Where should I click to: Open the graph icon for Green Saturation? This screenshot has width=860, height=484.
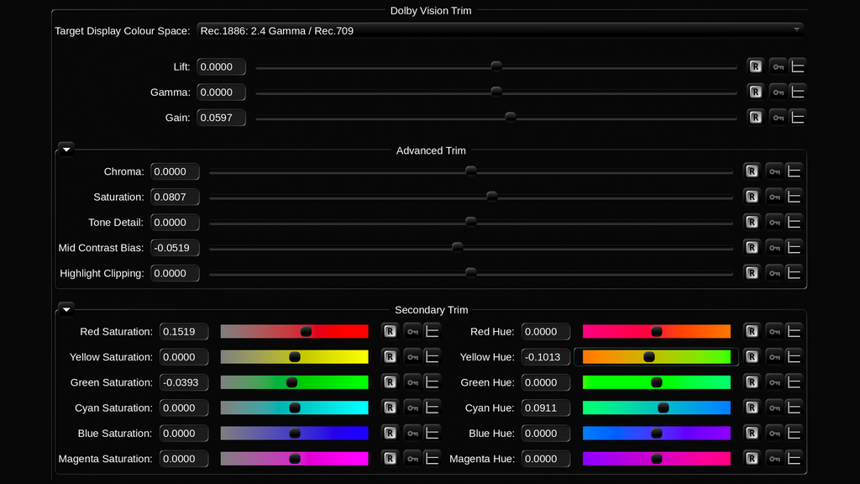click(x=433, y=382)
